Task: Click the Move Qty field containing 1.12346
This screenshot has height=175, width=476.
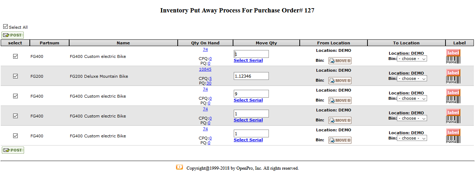Action: [251, 76]
